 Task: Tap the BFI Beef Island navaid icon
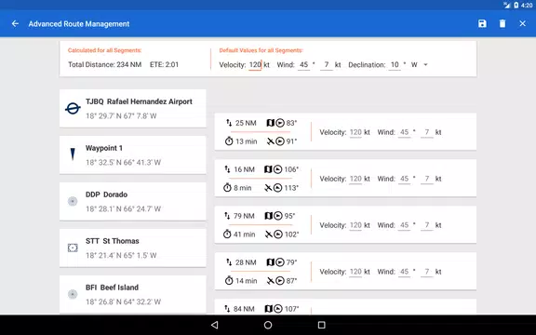(73, 294)
